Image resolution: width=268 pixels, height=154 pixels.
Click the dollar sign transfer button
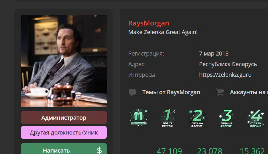point(99,149)
